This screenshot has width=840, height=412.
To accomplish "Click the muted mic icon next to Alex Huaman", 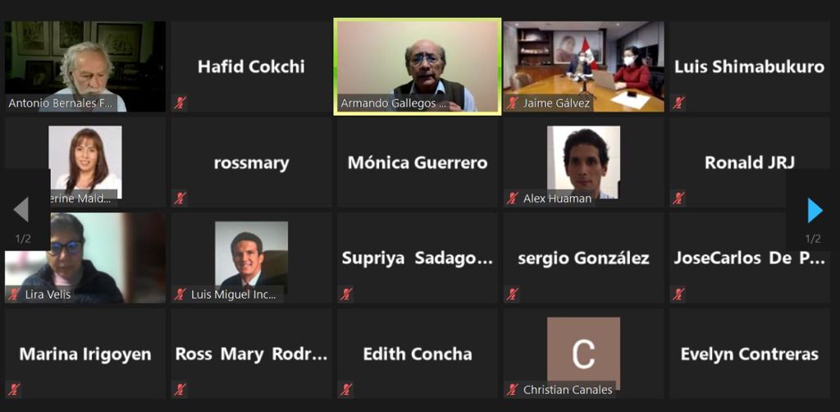I will (x=513, y=199).
